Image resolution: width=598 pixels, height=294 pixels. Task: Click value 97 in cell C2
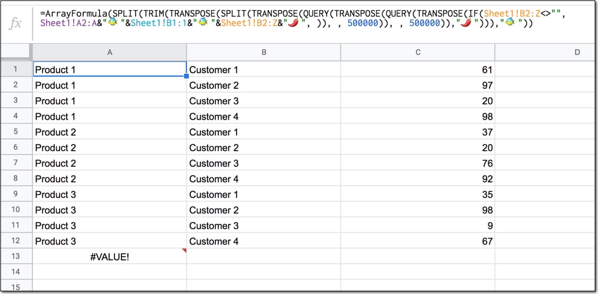tap(487, 85)
